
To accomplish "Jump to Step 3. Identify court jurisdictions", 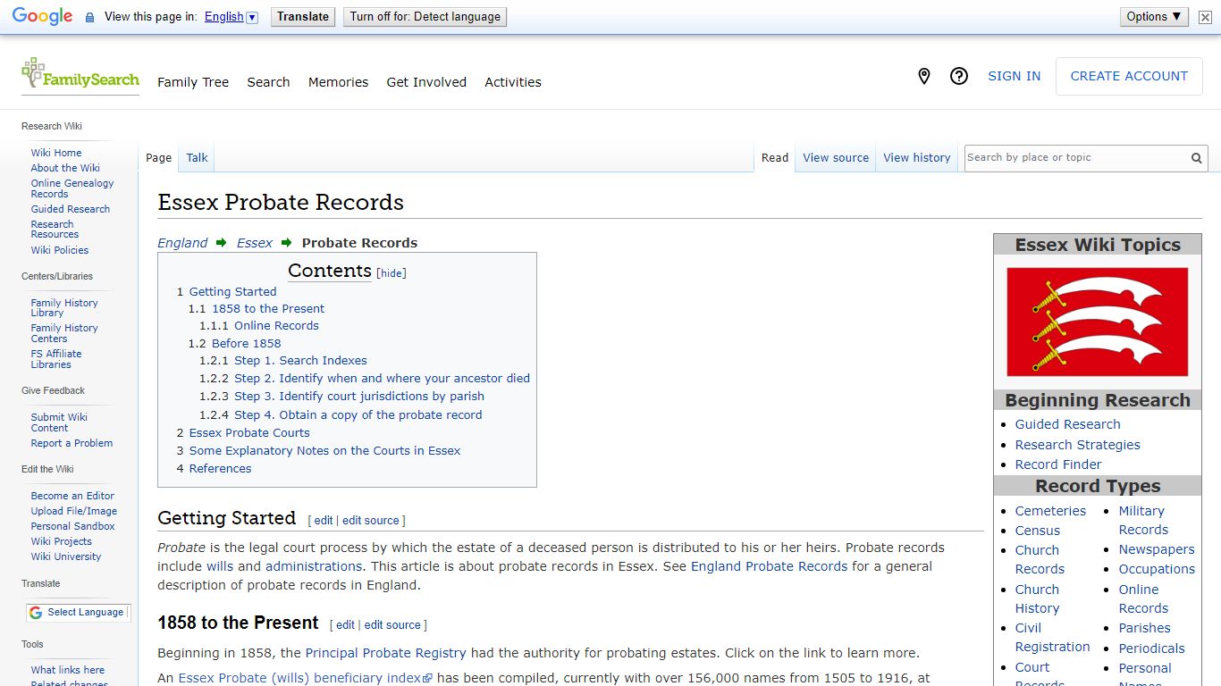I will point(359,397).
